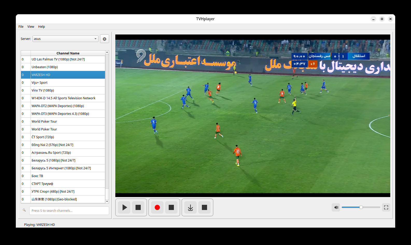Choose the ČT Sport (720p) channel
Screen dimensions: 411x245
coord(63,137)
